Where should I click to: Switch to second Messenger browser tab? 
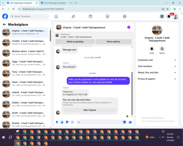point(56,3)
